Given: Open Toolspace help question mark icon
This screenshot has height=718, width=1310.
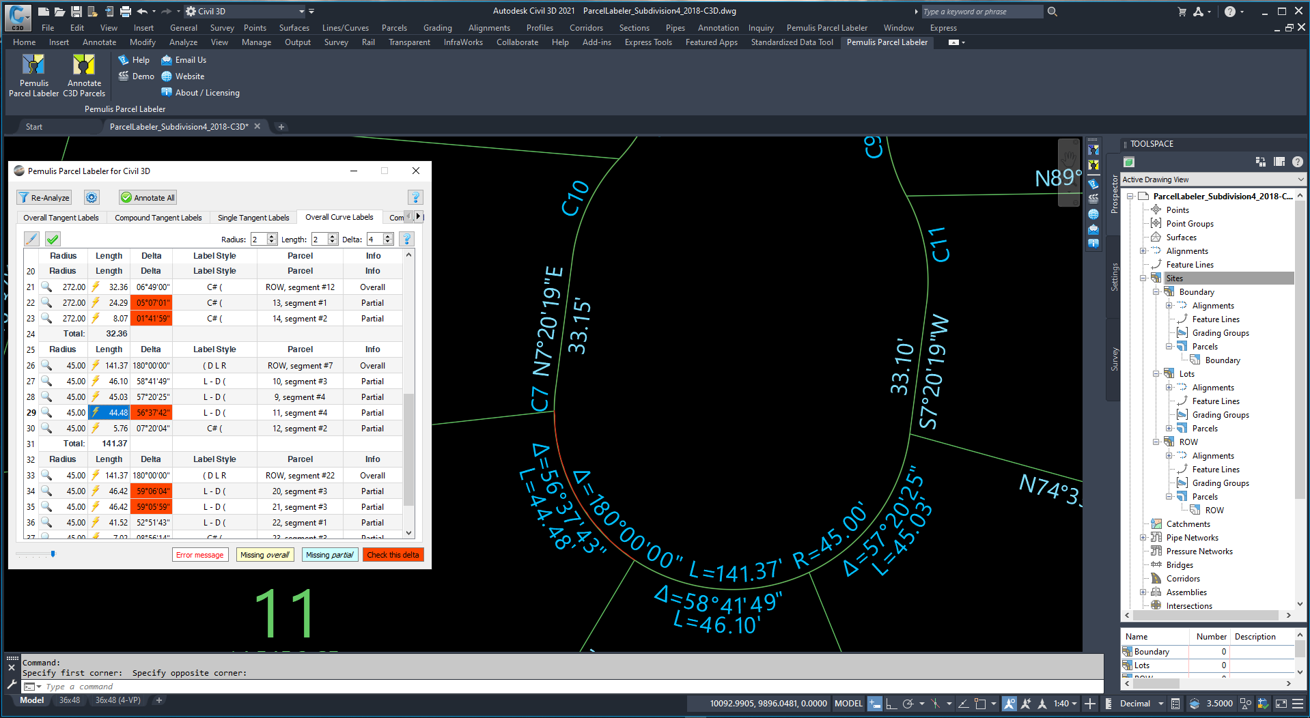Looking at the screenshot, I should 1297,162.
